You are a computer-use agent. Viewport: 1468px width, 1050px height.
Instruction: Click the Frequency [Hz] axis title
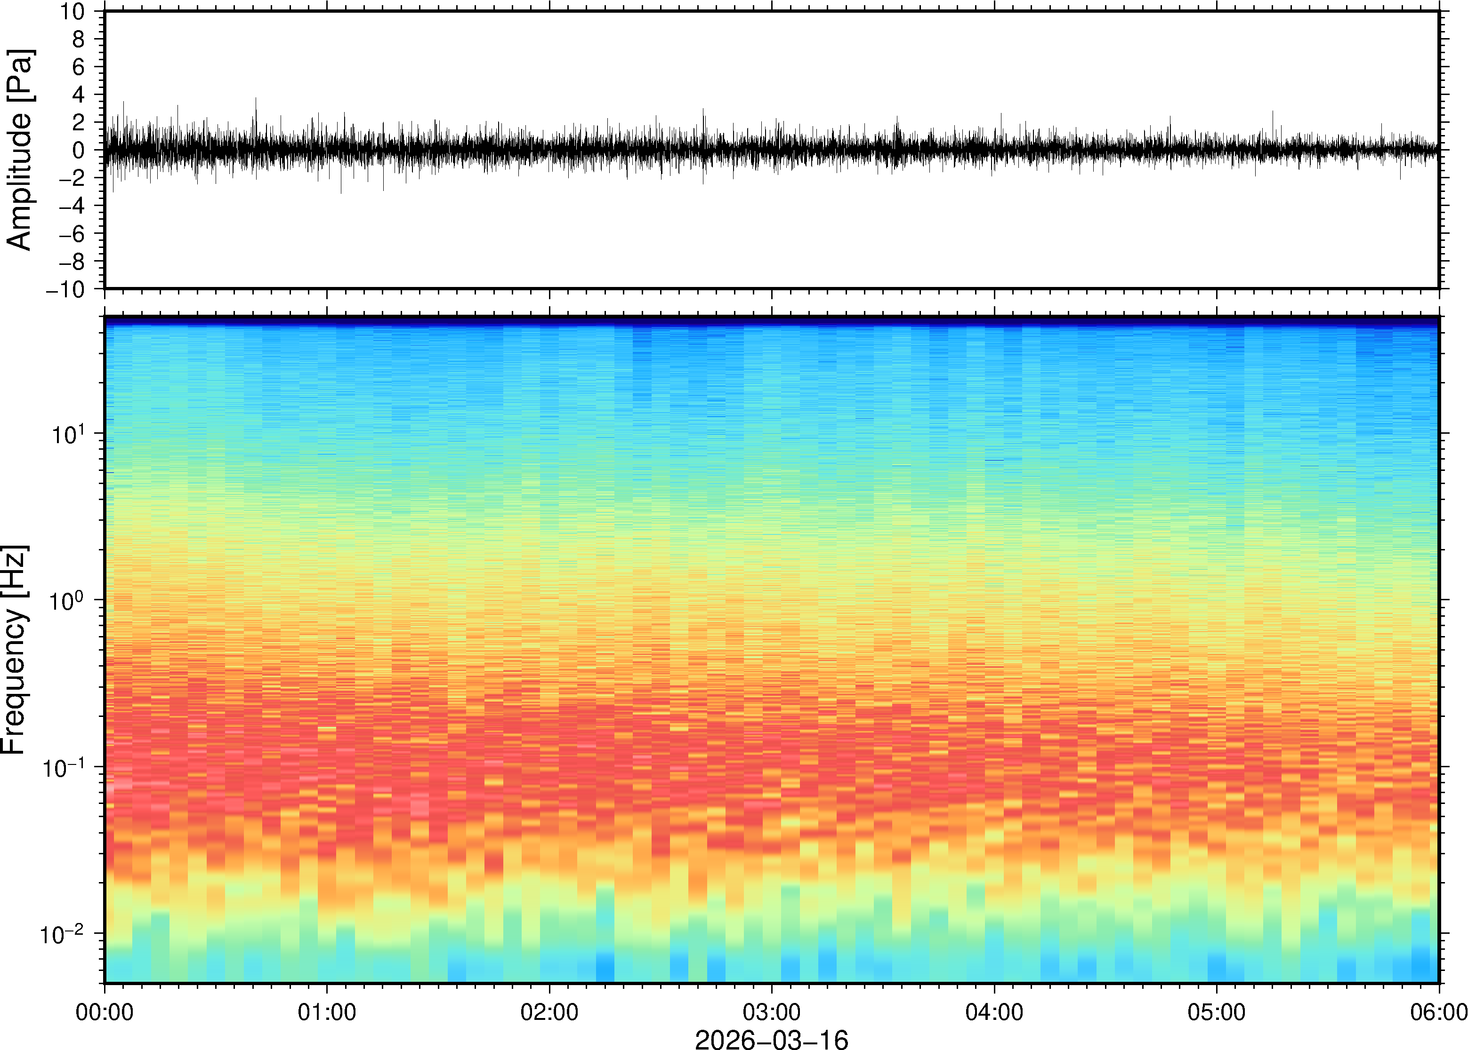click(x=14, y=650)
